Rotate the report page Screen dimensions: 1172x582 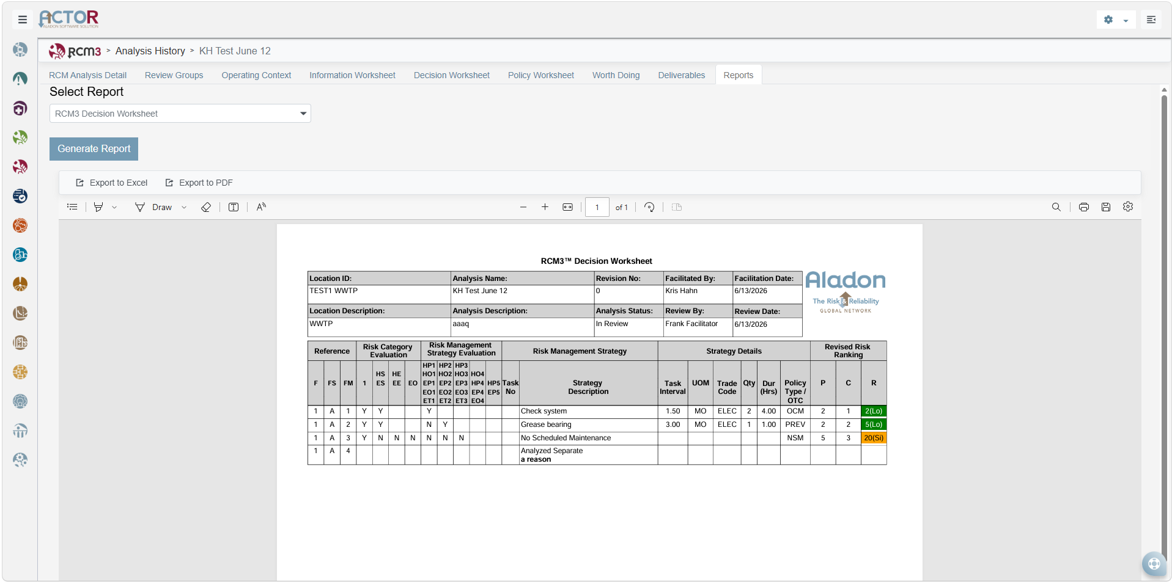(649, 207)
